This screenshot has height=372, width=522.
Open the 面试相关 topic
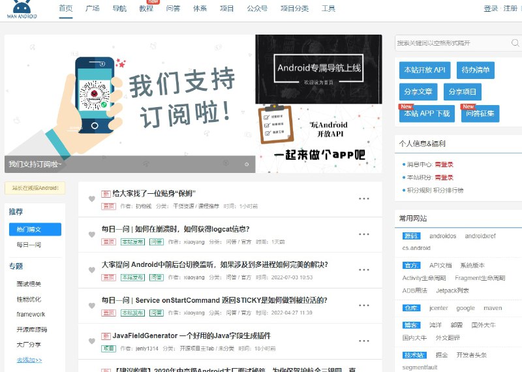29,284
